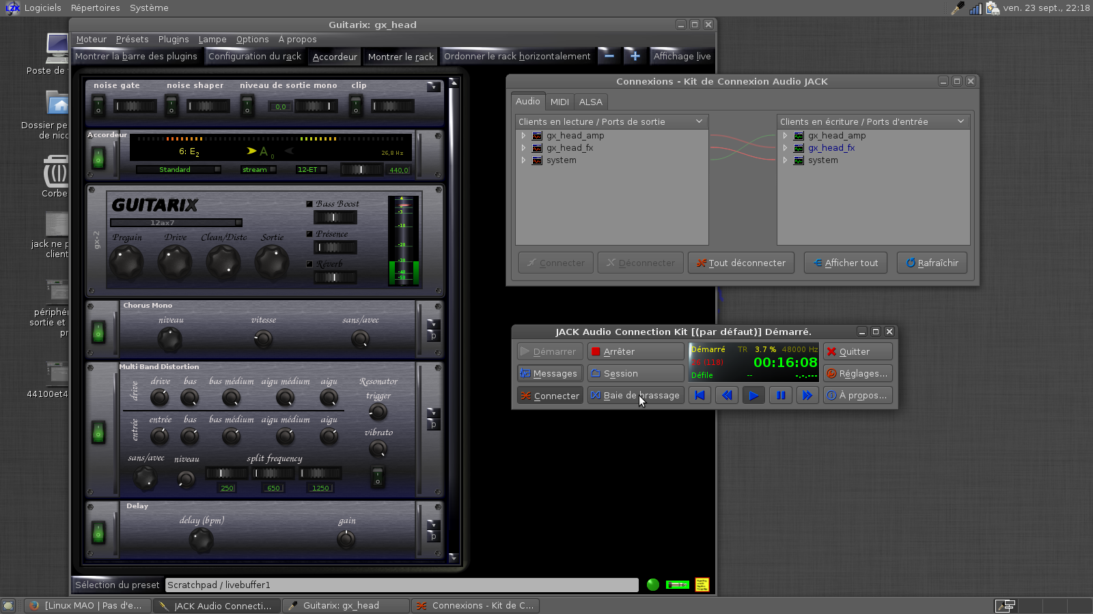Expand gx_head_amp in output ports list
The height and width of the screenshot is (614, 1093).
[x=524, y=136]
